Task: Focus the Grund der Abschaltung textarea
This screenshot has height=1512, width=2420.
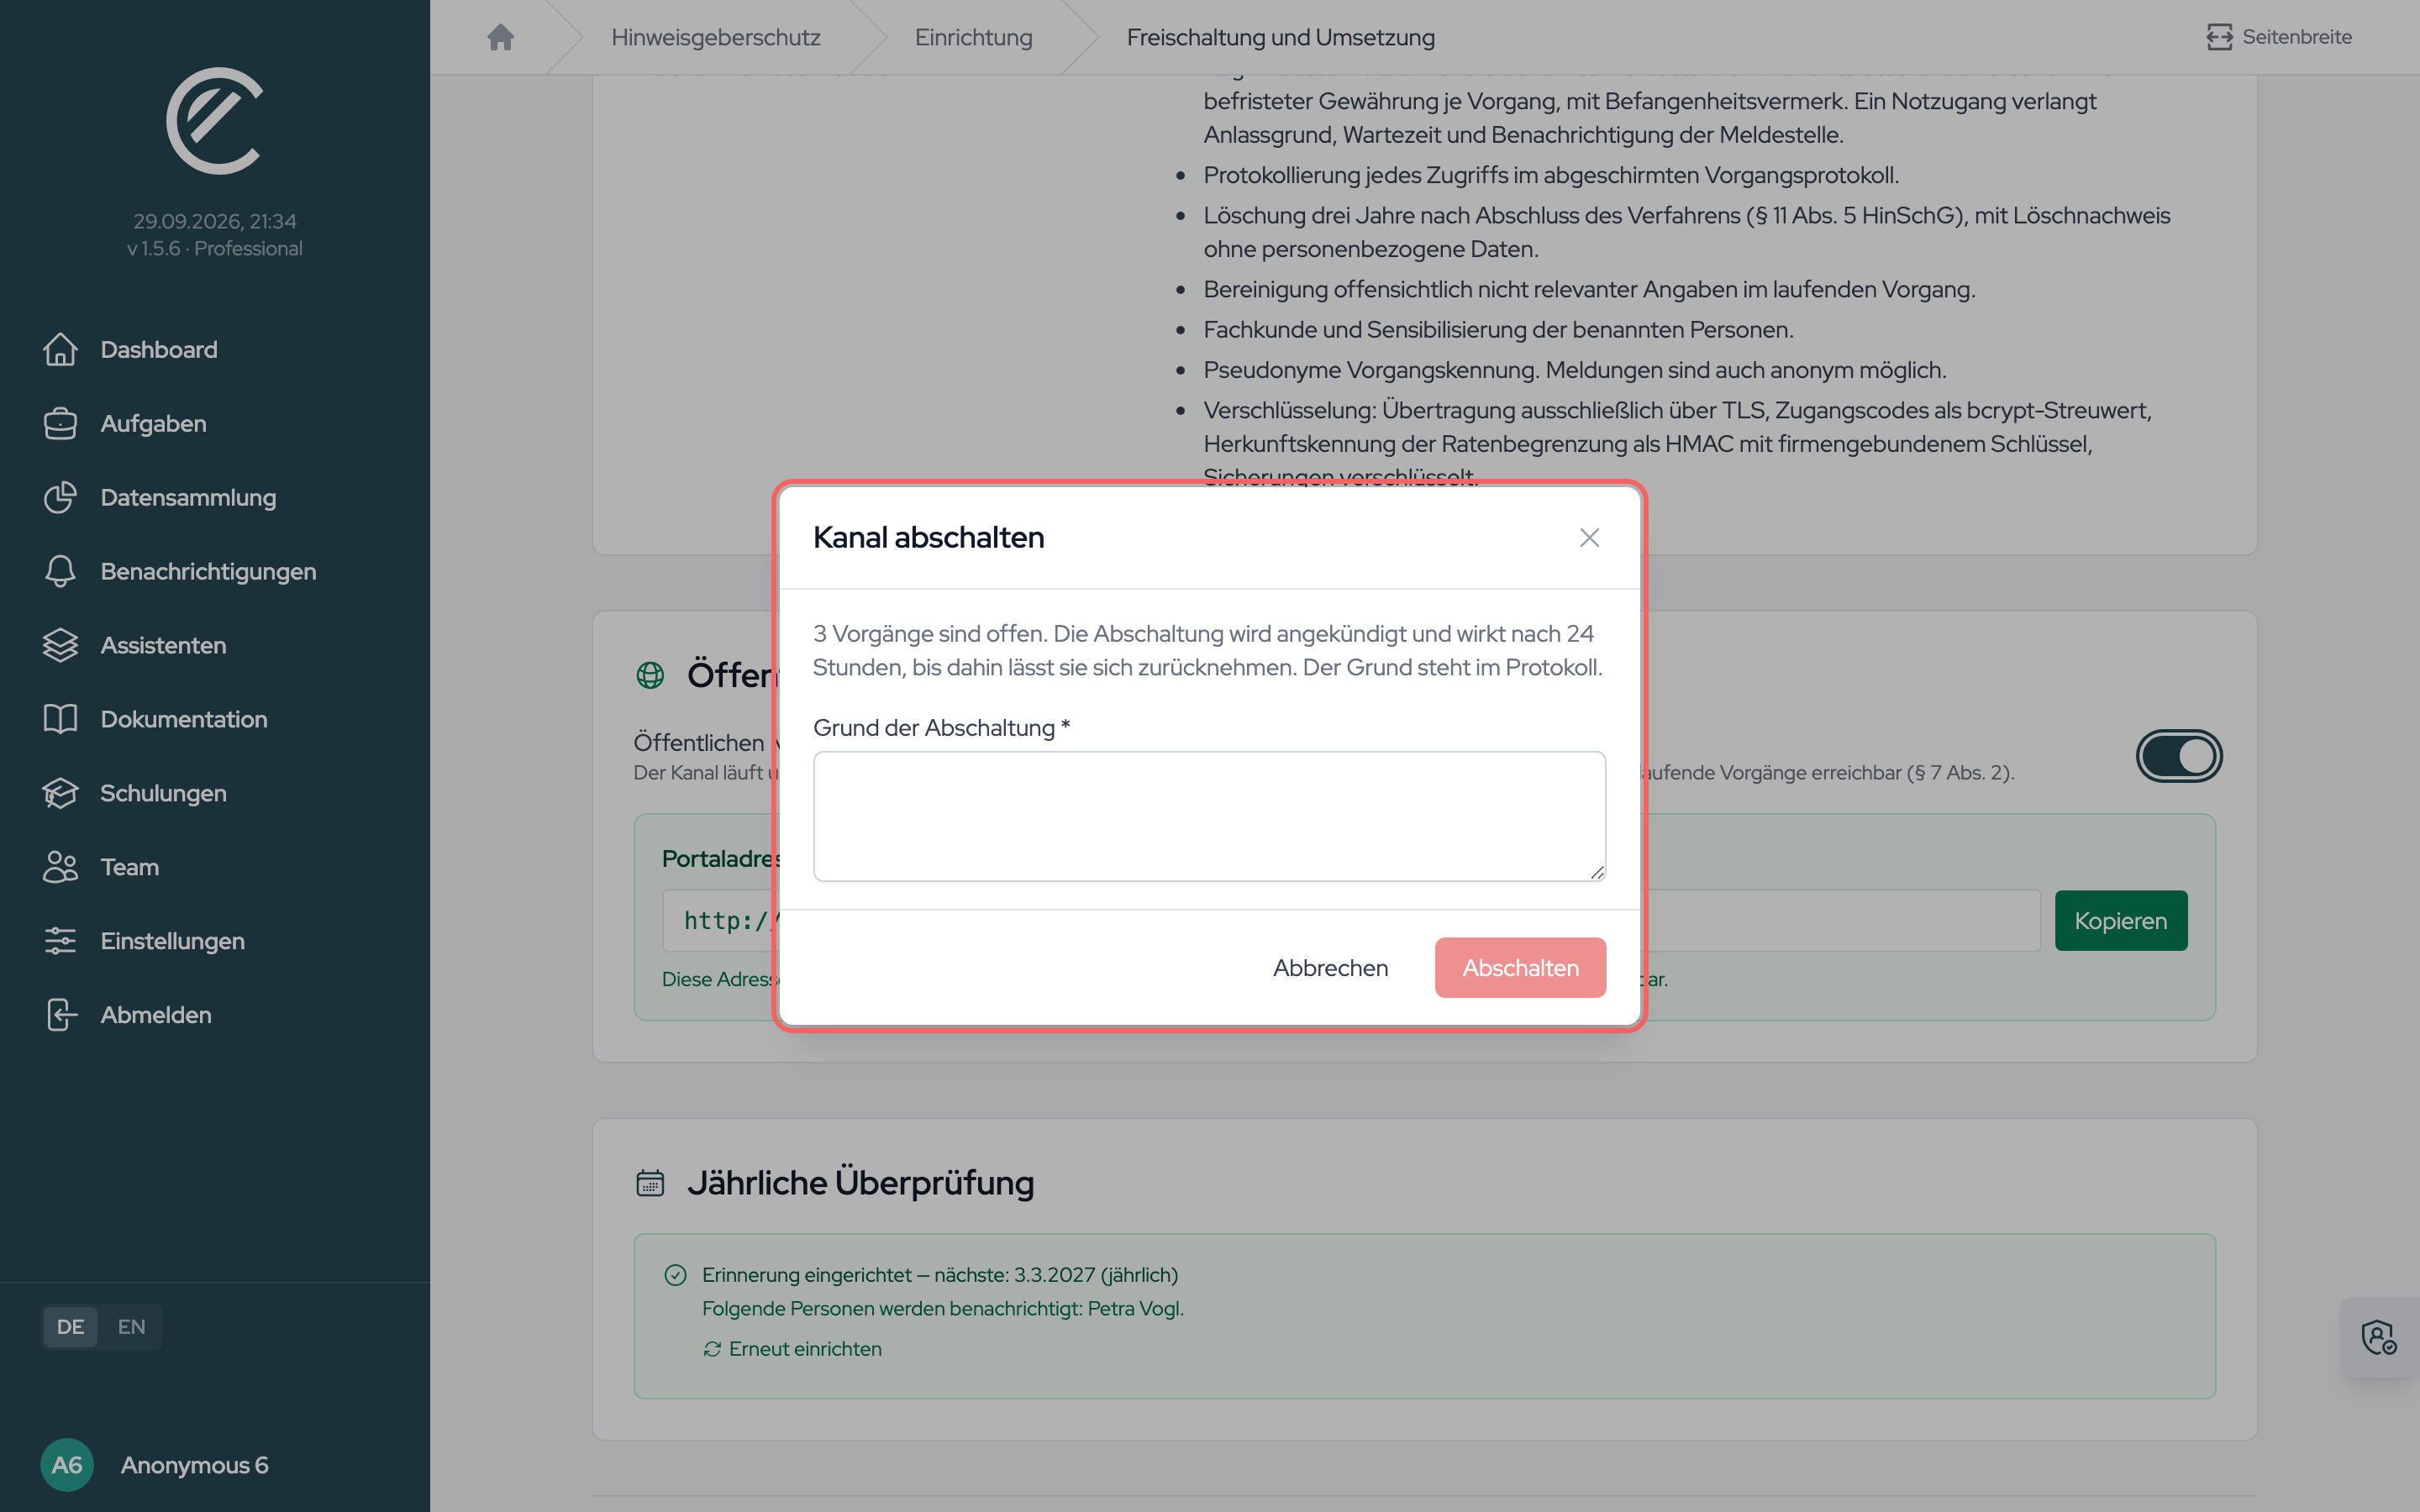Action: coord(1209,816)
